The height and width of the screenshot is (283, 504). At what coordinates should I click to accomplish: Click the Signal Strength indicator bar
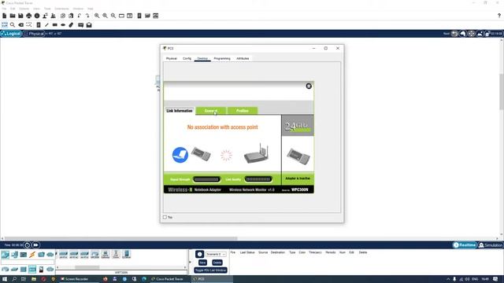[206, 179]
